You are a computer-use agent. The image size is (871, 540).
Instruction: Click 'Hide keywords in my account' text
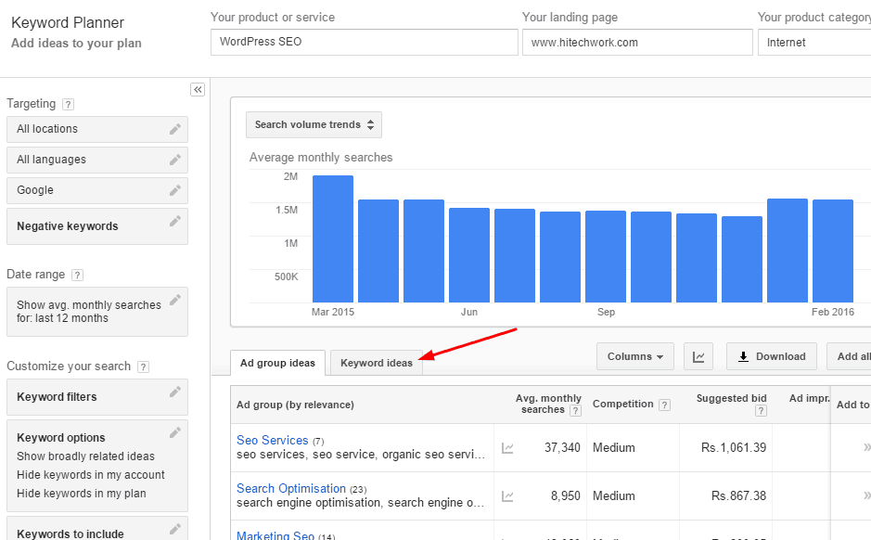tap(91, 475)
